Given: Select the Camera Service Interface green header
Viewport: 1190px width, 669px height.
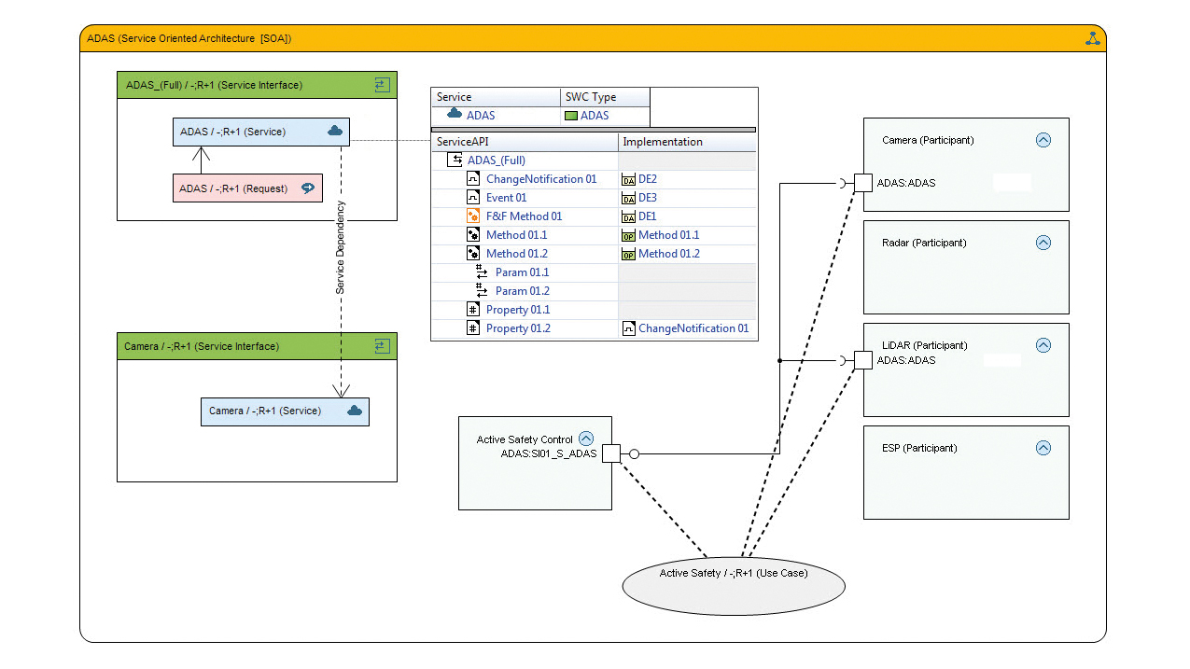Looking at the screenshot, I should pyautogui.click(x=257, y=346).
